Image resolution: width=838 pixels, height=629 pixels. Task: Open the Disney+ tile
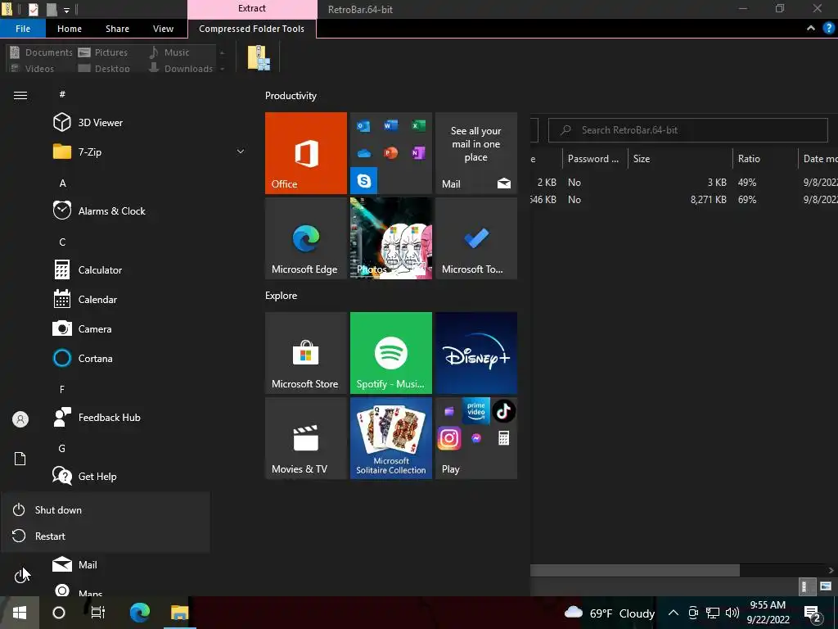click(x=475, y=353)
